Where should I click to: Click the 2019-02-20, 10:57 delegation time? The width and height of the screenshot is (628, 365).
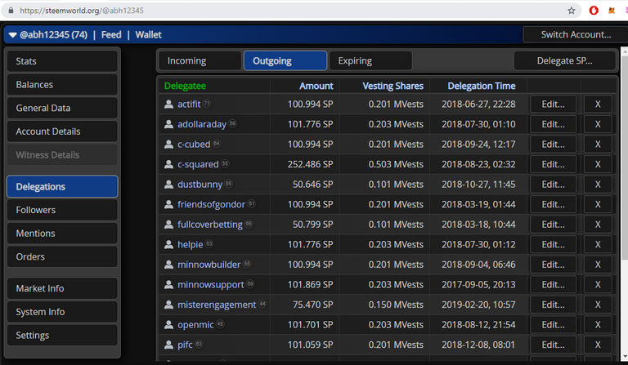pos(478,305)
